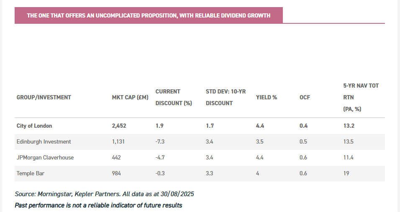Click Edinburgh Investment's -7.3 discount value
This screenshot has width=400, height=212.
pyautogui.click(x=161, y=141)
